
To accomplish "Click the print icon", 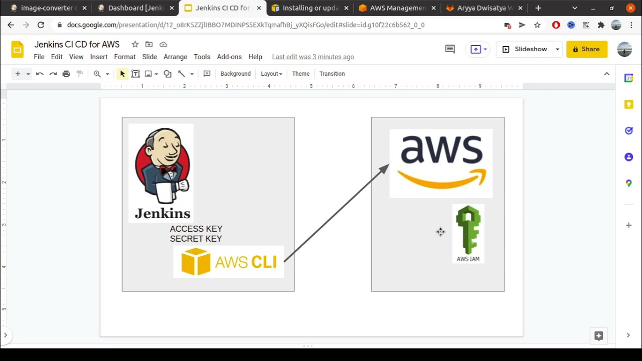I will click(66, 74).
